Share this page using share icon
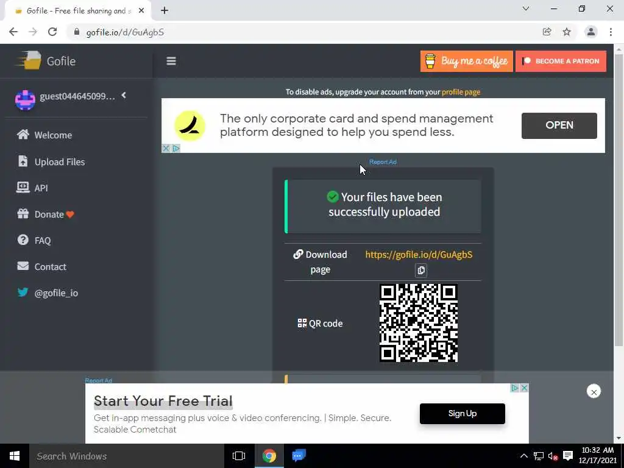This screenshot has width=624, height=468. click(x=547, y=32)
